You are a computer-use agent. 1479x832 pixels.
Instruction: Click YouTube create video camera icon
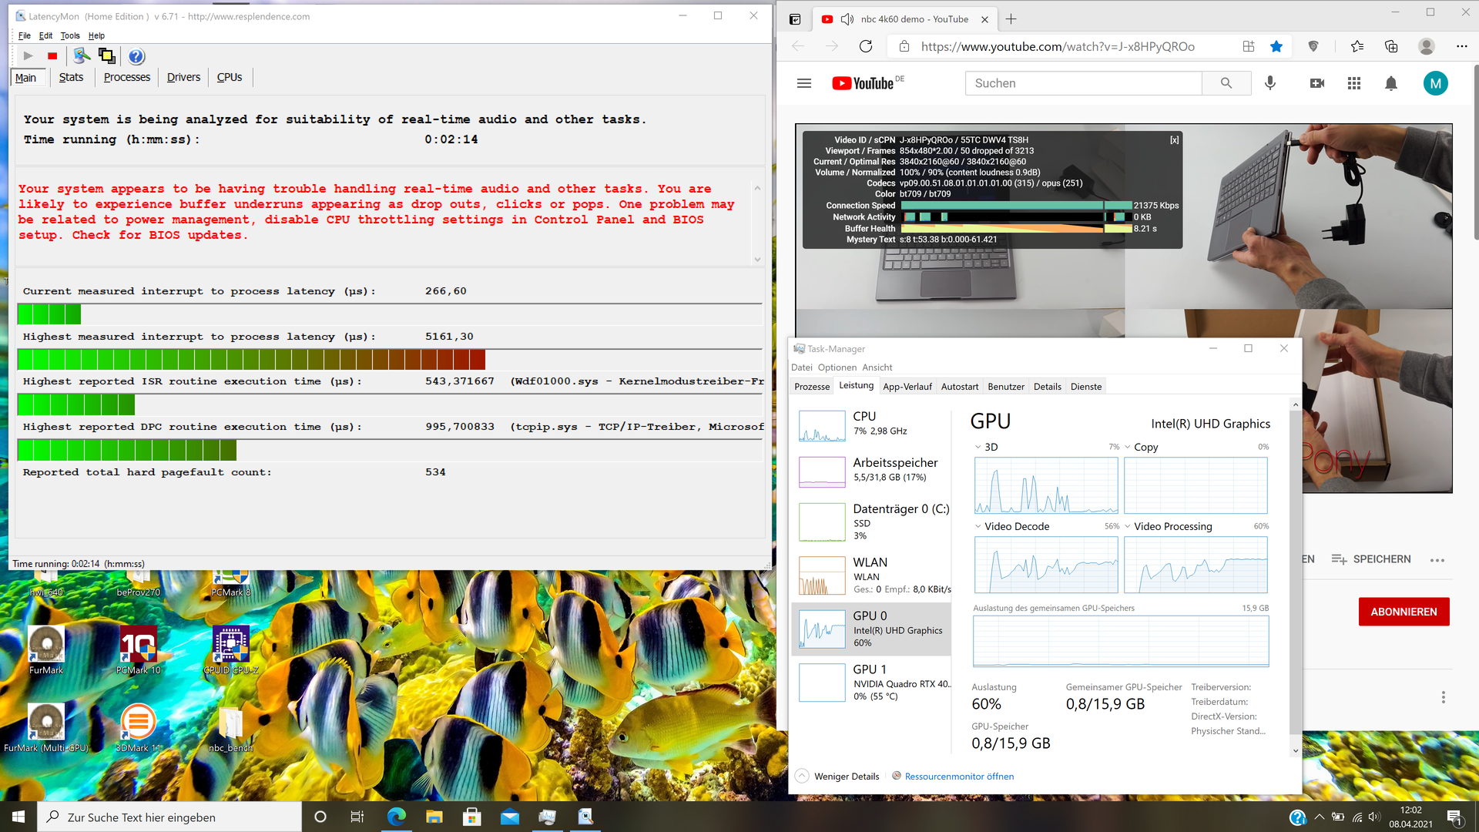tap(1317, 83)
